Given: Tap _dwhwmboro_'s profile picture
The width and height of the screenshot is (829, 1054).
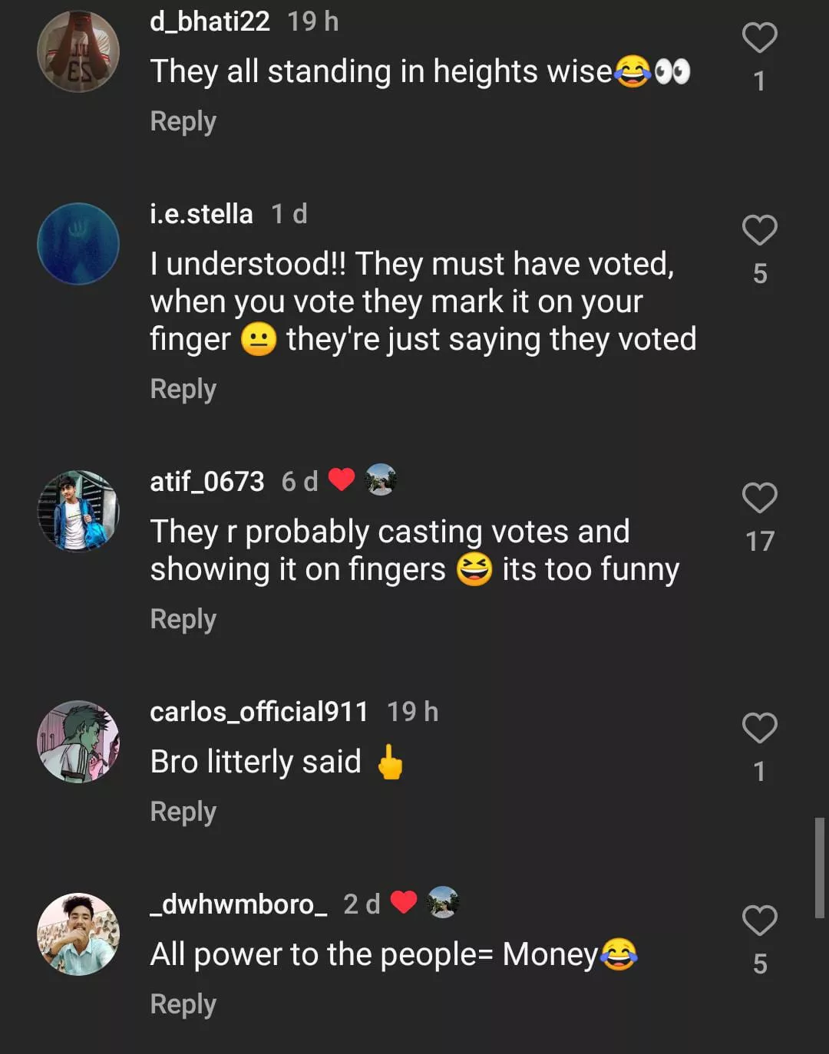Looking at the screenshot, I should coord(78,934).
